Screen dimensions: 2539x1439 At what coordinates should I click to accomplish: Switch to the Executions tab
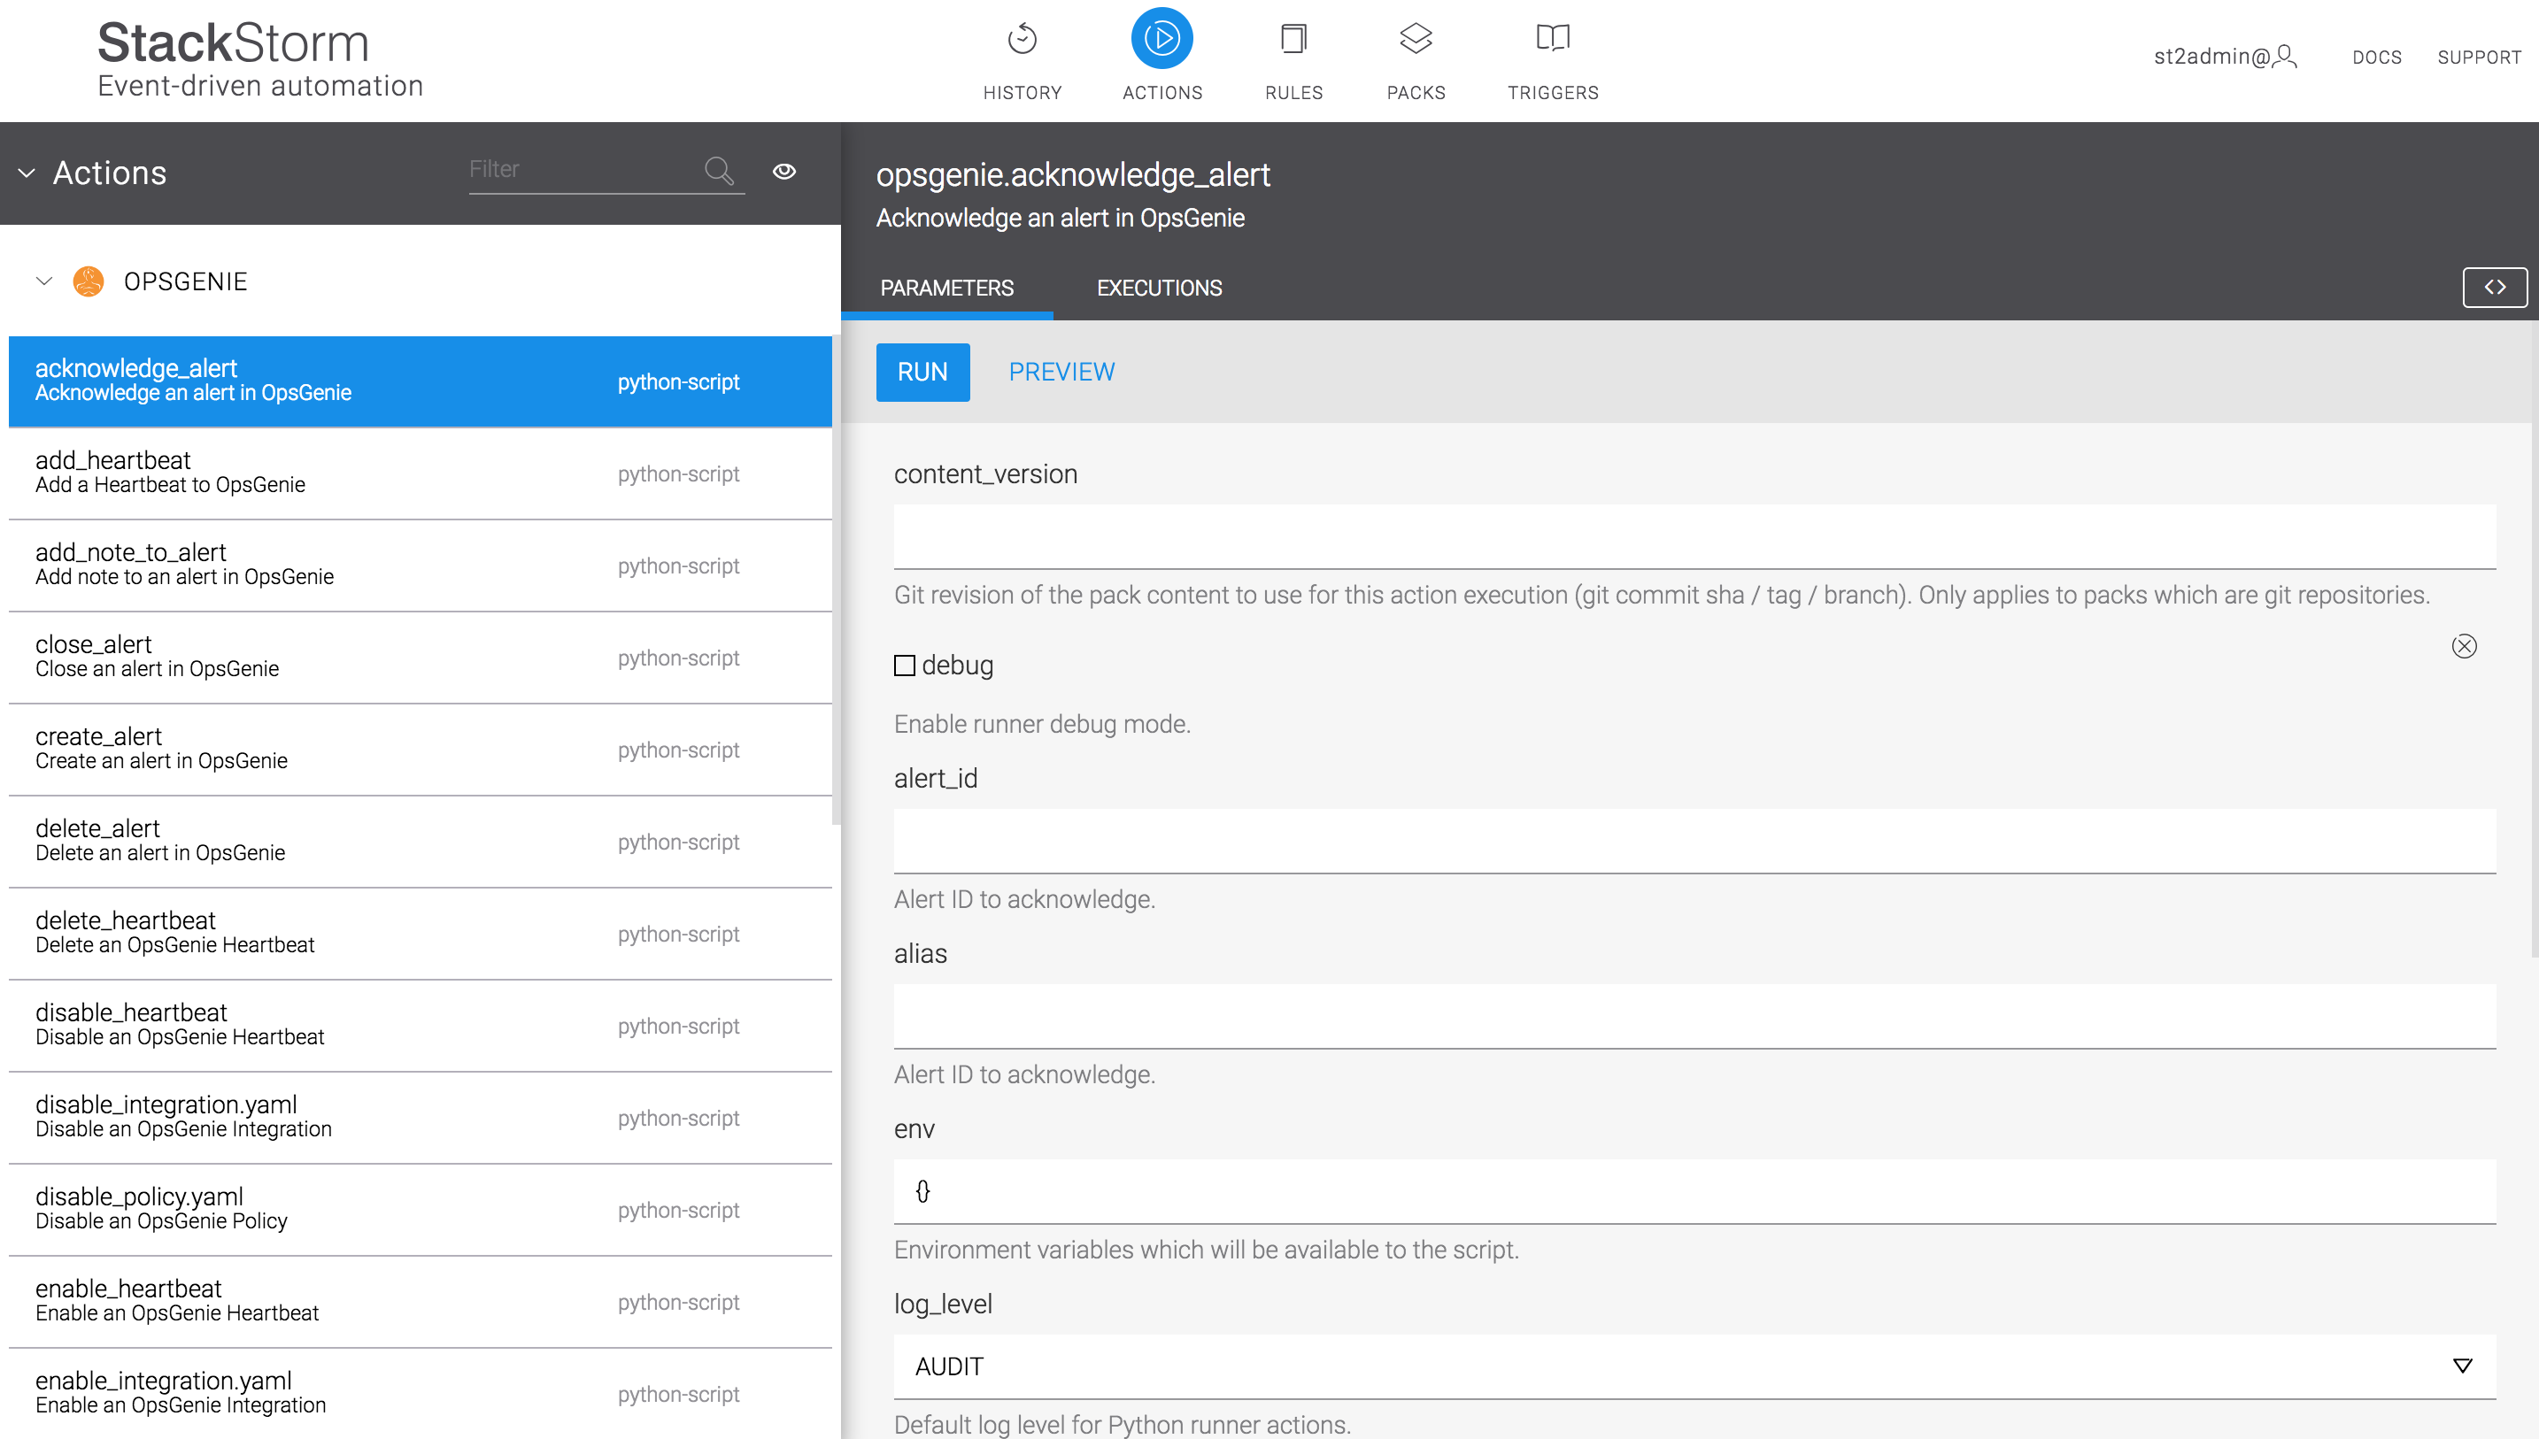coord(1158,289)
